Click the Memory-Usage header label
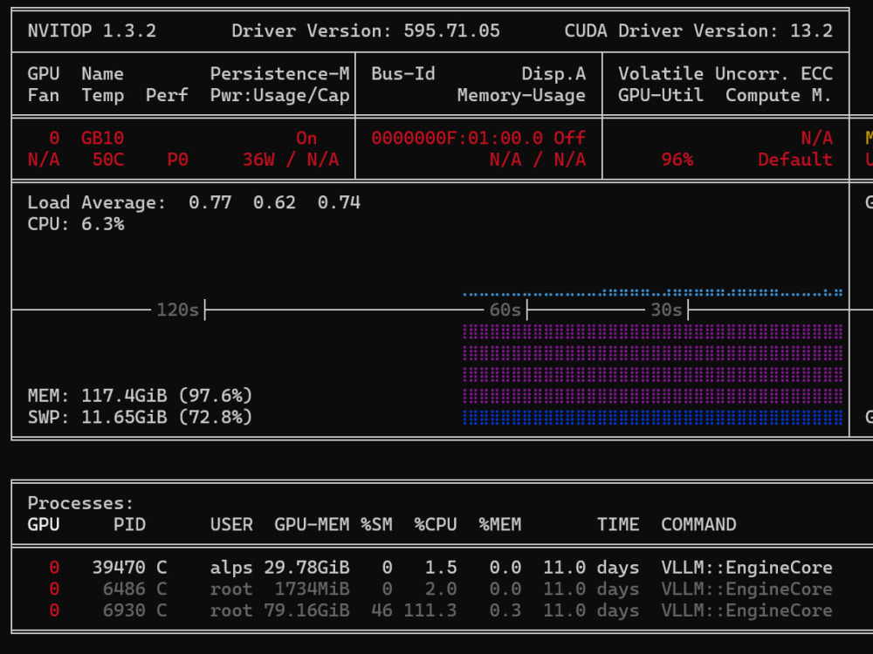Viewport: 873px width, 654px height. click(521, 95)
